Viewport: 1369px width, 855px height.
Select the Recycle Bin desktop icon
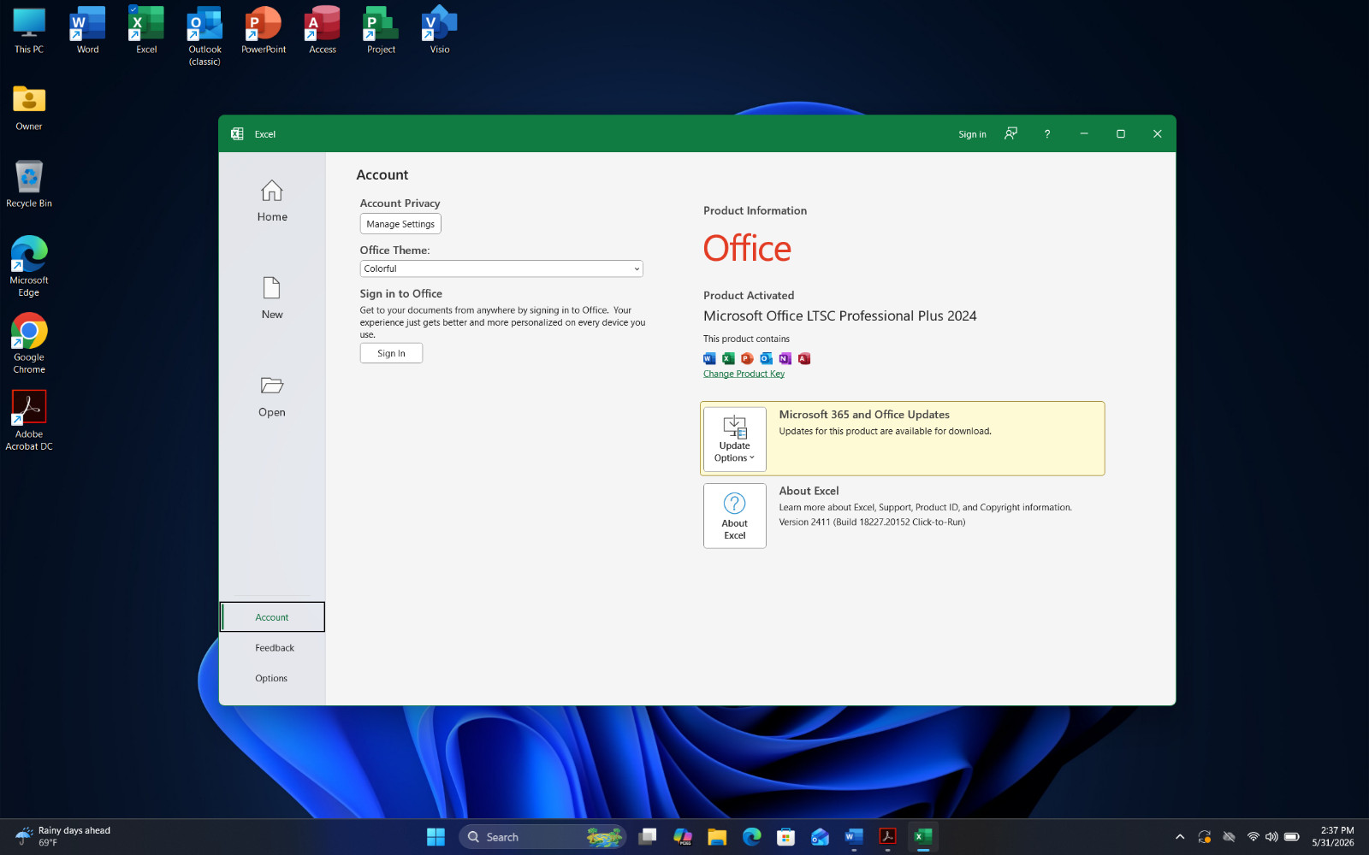pyautogui.click(x=29, y=185)
